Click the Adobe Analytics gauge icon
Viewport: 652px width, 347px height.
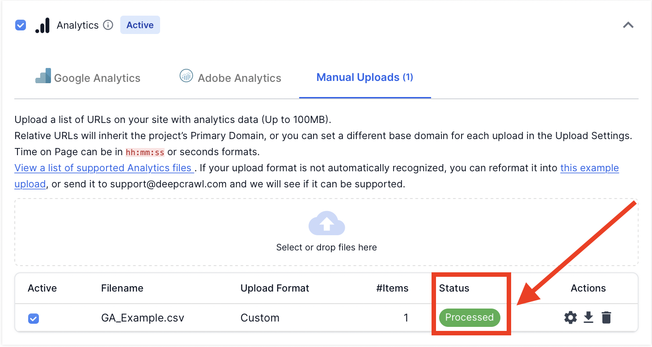pos(186,76)
